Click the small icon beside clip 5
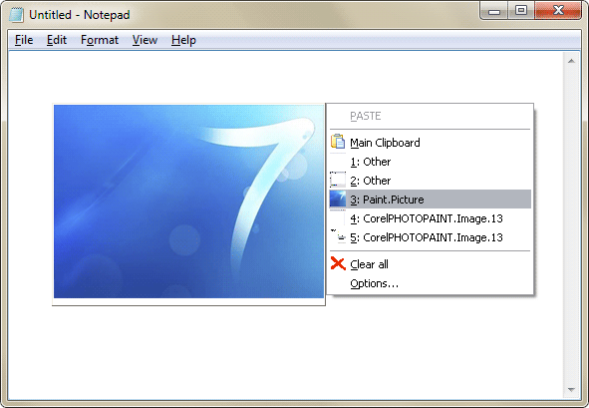This screenshot has width=589, height=408. pos(338,236)
